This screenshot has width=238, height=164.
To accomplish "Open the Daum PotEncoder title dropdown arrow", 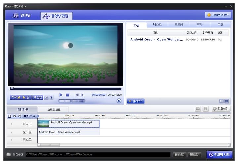I will tap(25, 6).
